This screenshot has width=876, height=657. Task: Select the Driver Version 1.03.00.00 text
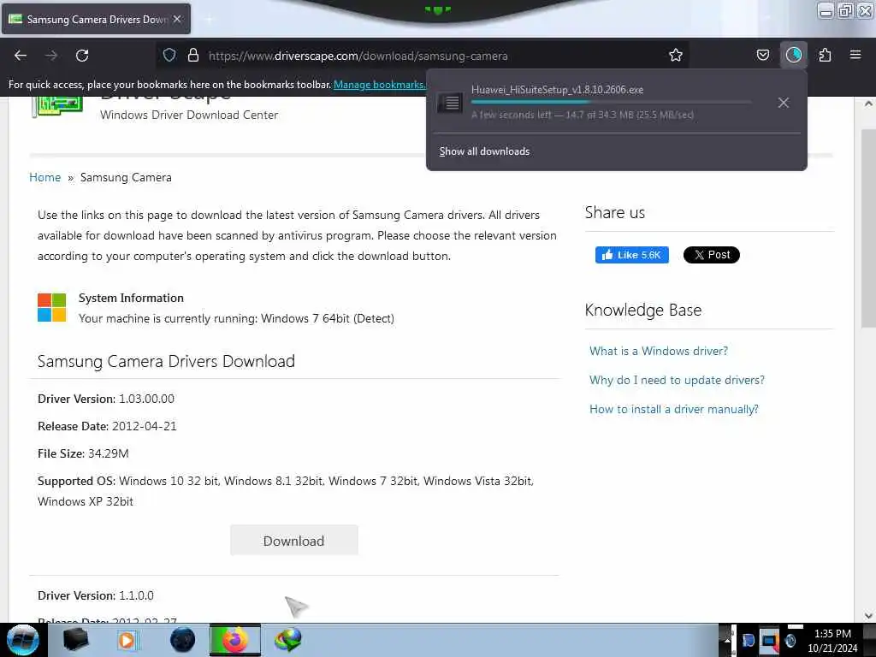(x=105, y=399)
